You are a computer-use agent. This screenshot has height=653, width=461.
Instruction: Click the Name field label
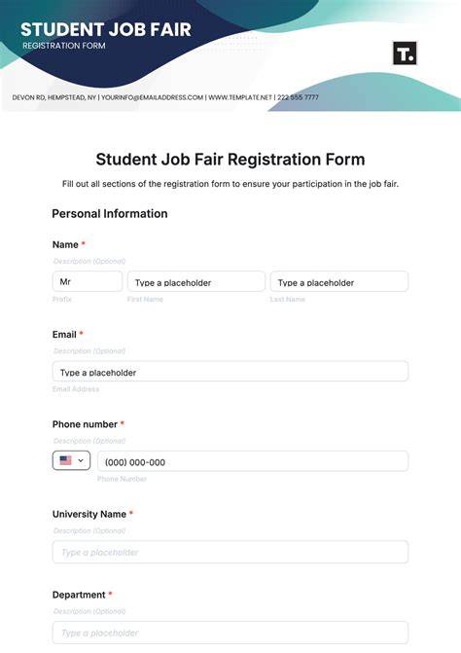coord(65,244)
